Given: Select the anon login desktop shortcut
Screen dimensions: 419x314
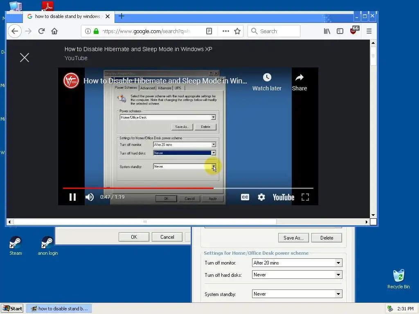Looking at the screenshot, I should 47,246.
